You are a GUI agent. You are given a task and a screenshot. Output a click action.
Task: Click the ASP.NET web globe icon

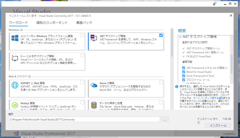click(15, 85)
